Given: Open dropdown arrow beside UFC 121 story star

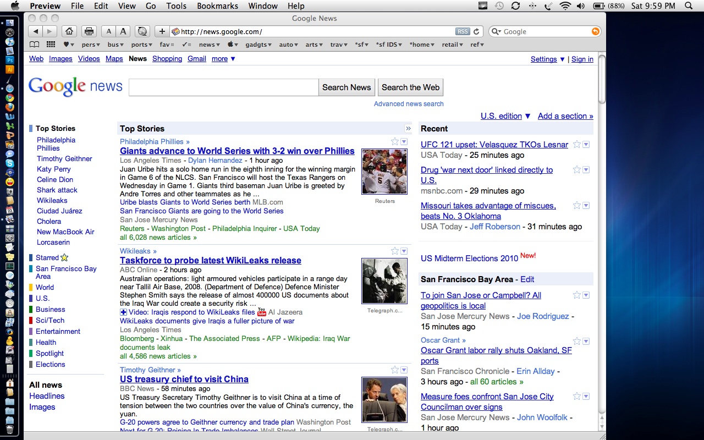Looking at the screenshot, I should [586, 145].
